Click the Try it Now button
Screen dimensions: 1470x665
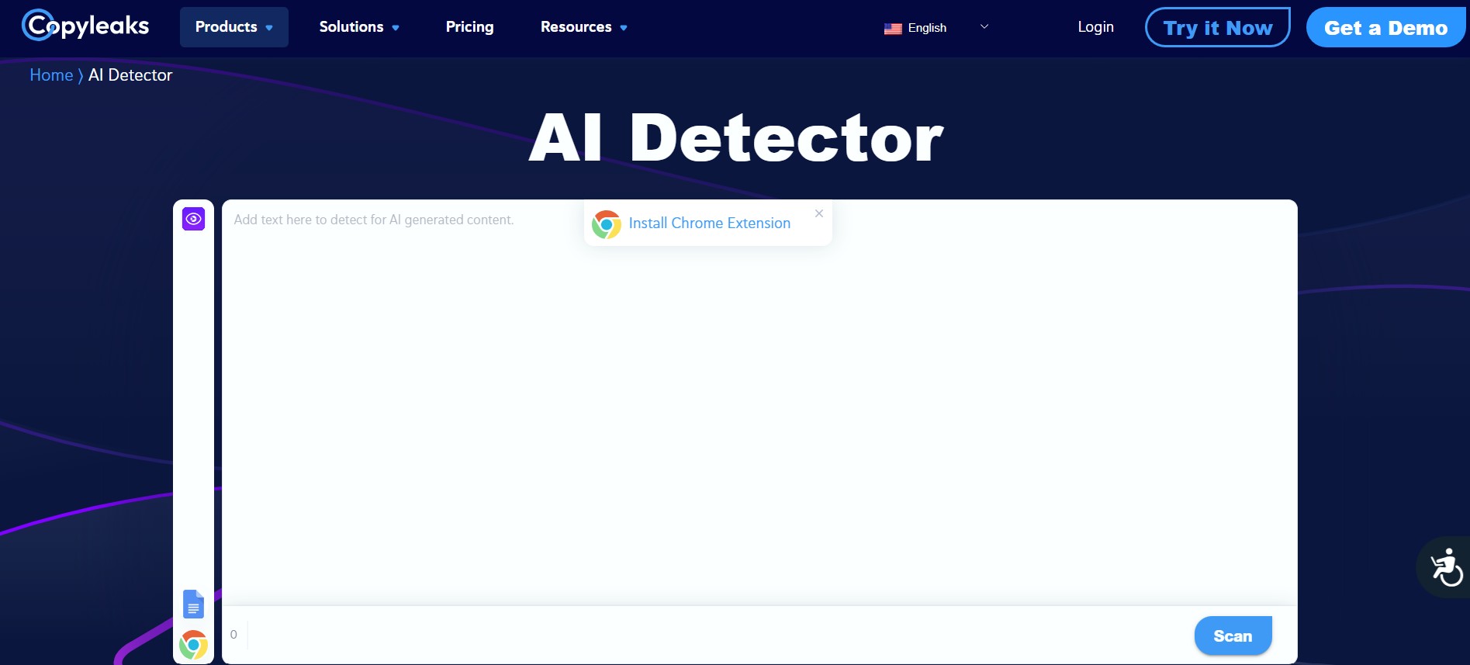[1217, 27]
